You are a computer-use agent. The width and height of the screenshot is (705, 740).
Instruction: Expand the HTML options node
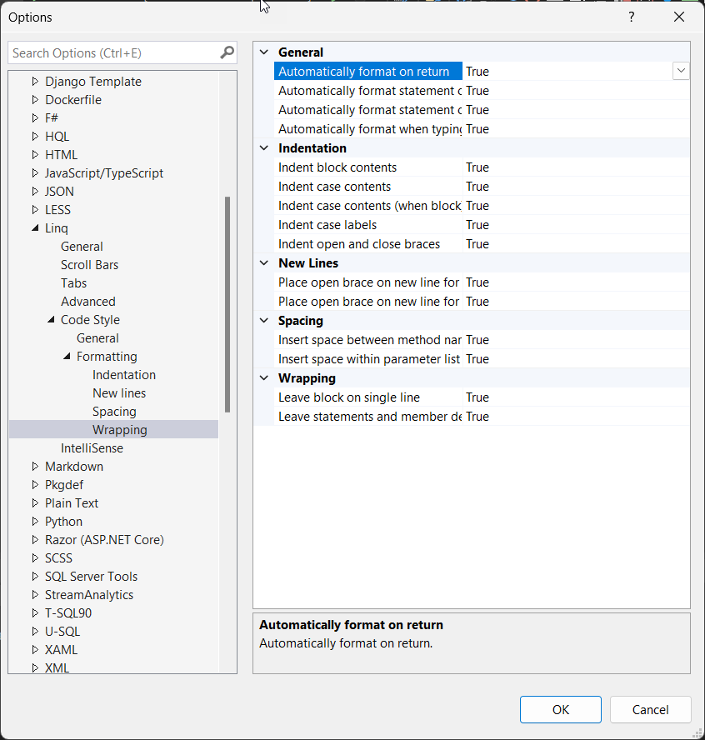pos(37,154)
